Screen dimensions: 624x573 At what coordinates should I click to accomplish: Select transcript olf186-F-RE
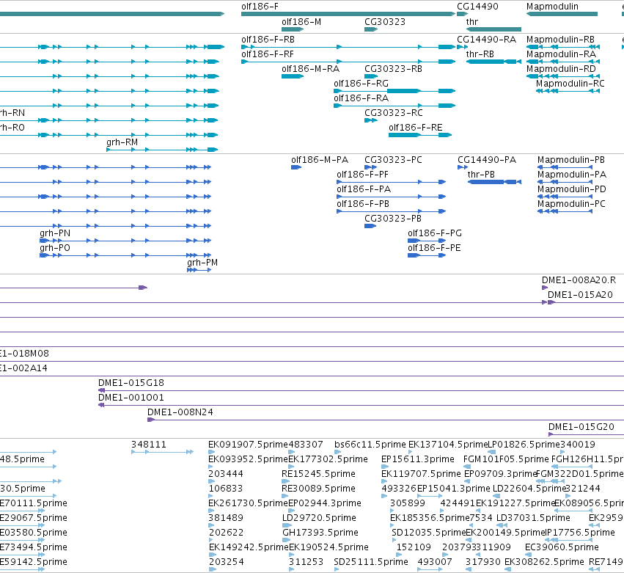(416, 128)
